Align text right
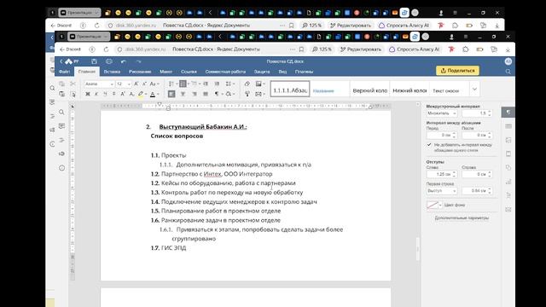 [195, 94]
